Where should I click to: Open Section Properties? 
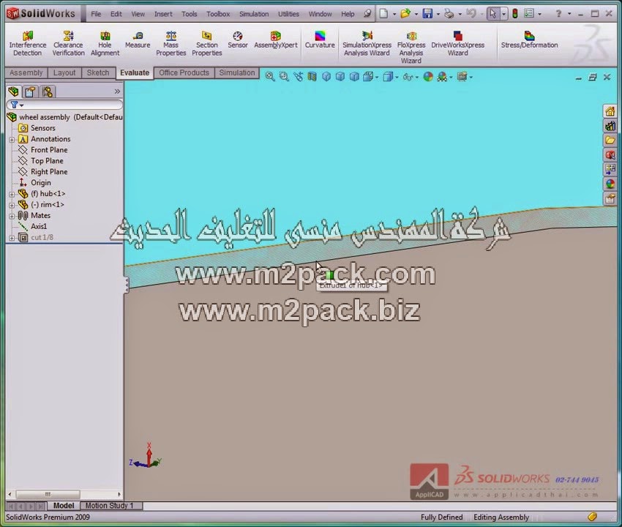pyautogui.click(x=206, y=44)
